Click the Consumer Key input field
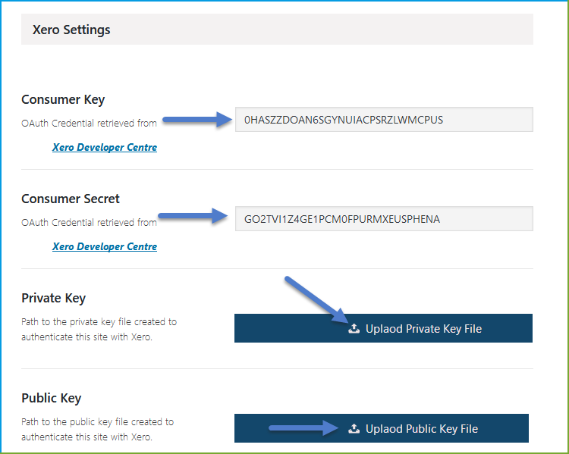569x454 pixels. point(384,119)
